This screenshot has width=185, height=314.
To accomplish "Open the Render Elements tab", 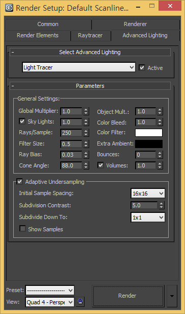I will pos(38,35).
